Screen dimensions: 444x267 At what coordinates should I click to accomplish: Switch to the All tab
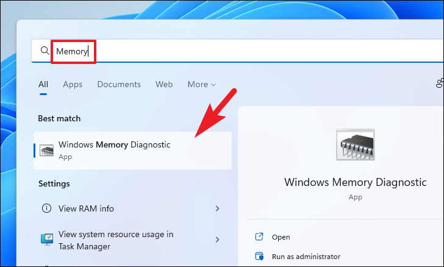point(43,84)
